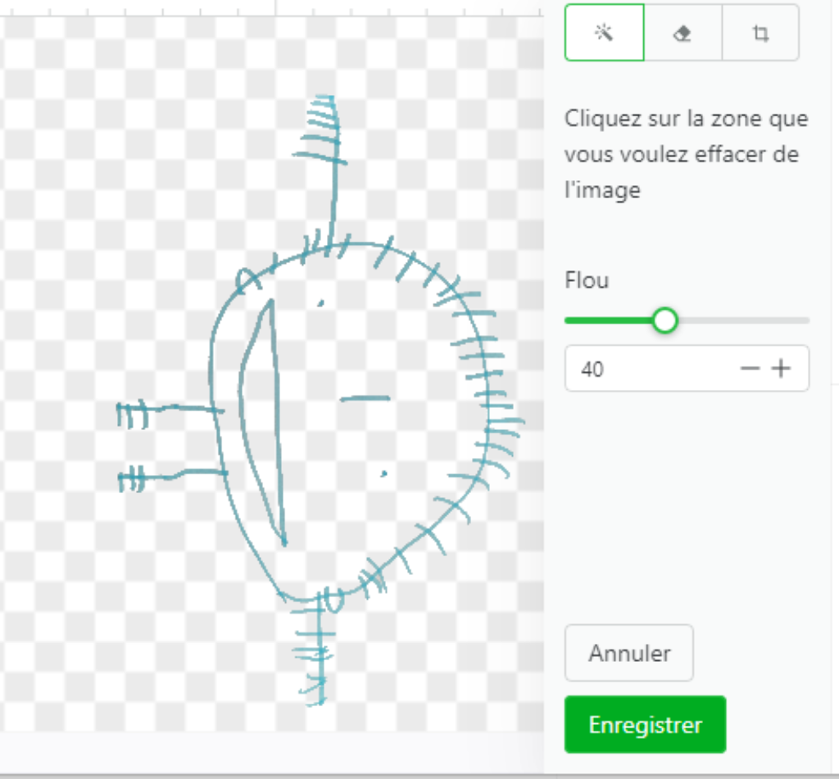This screenshot has width=839, height=779.
Task: Click the upper left horizontal arm of the drawing
Action: pos(169,411)
